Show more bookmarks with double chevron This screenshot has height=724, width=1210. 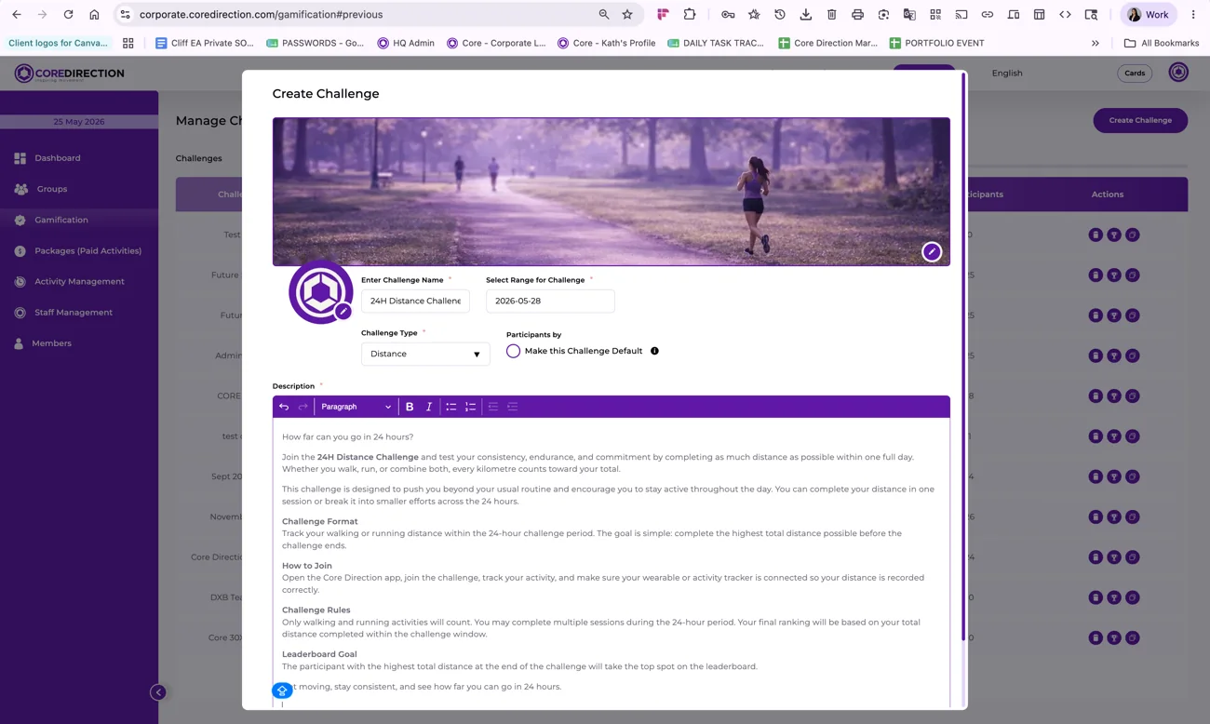tap(1096, 43)
